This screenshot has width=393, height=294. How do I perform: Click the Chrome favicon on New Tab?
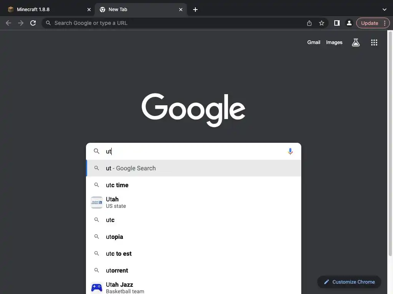pyautogui.click(x=102, y=10)
